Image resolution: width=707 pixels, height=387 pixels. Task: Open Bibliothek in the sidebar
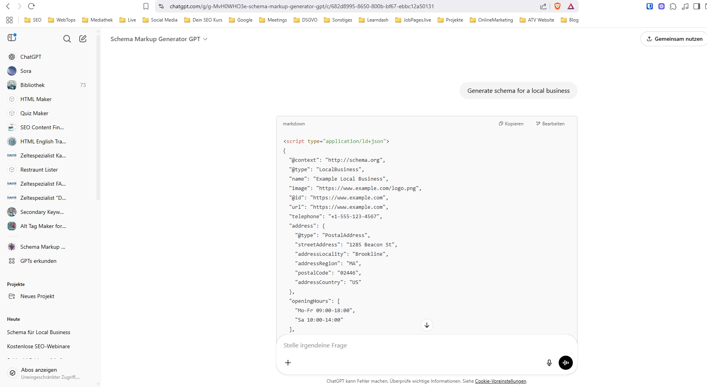point(33,85)
